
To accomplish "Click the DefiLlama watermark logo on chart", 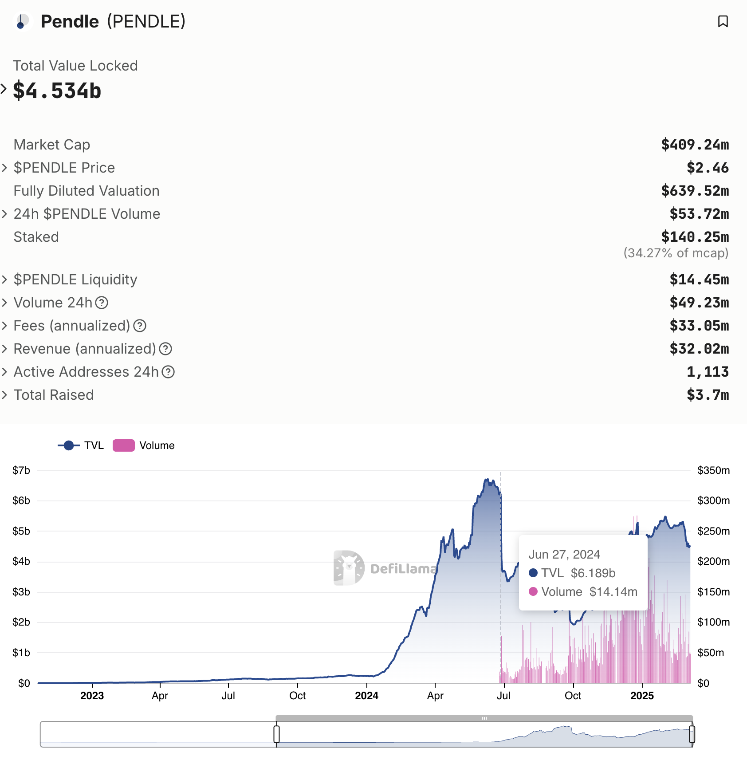I will 349,568.
